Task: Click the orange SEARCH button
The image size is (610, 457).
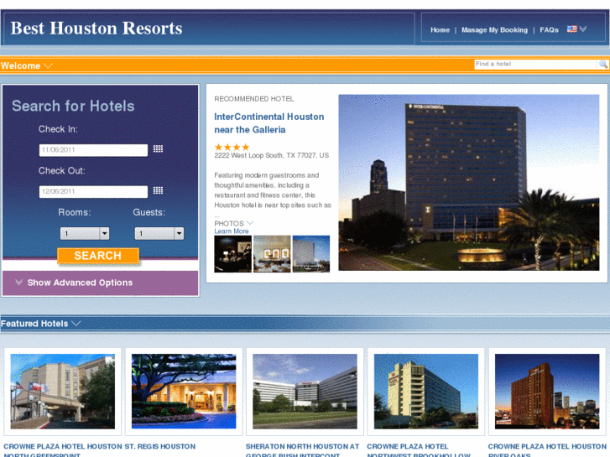Action: (98, 256)
